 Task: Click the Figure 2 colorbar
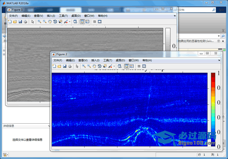pos(213,109)
